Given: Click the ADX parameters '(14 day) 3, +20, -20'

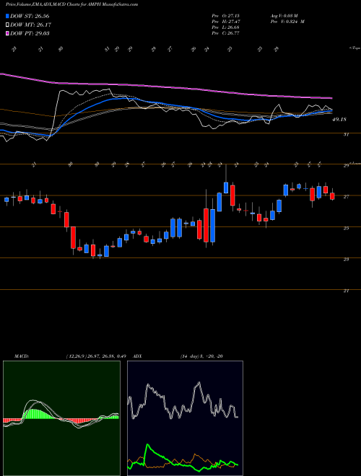Looking at the screenshot, I should [x=201, y=356].
